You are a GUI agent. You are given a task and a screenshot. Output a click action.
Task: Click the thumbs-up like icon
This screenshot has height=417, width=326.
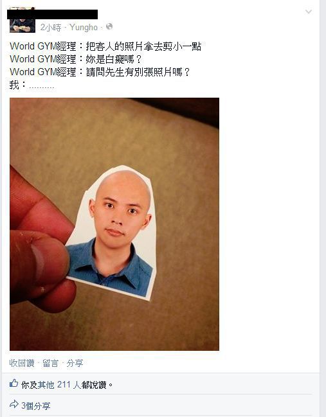pos(14,383)
